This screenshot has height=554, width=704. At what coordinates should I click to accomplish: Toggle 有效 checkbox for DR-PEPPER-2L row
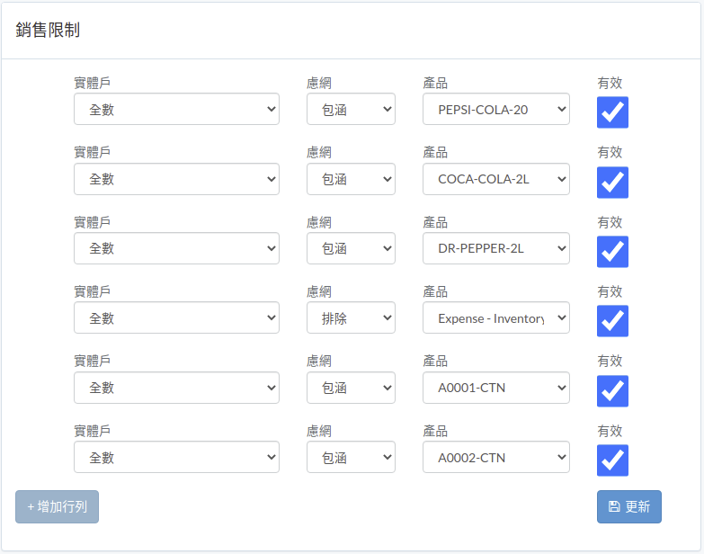click(x=612, y=252)
